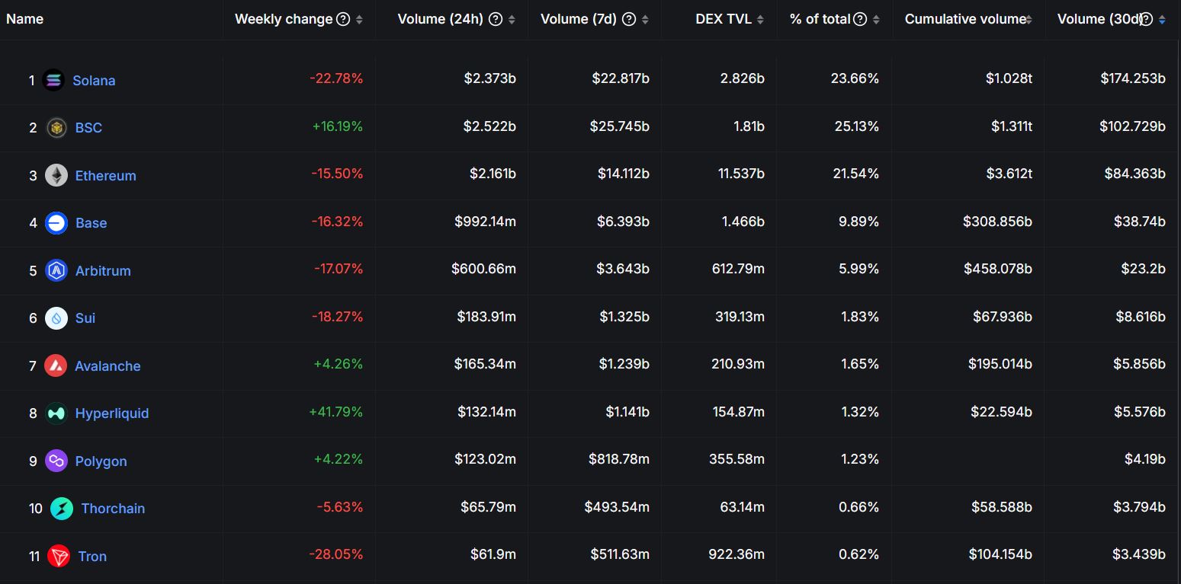The image size is (1181, 584).
Task: Select Arbitrum 7d volume $3.643b
Action: (623, 269)
